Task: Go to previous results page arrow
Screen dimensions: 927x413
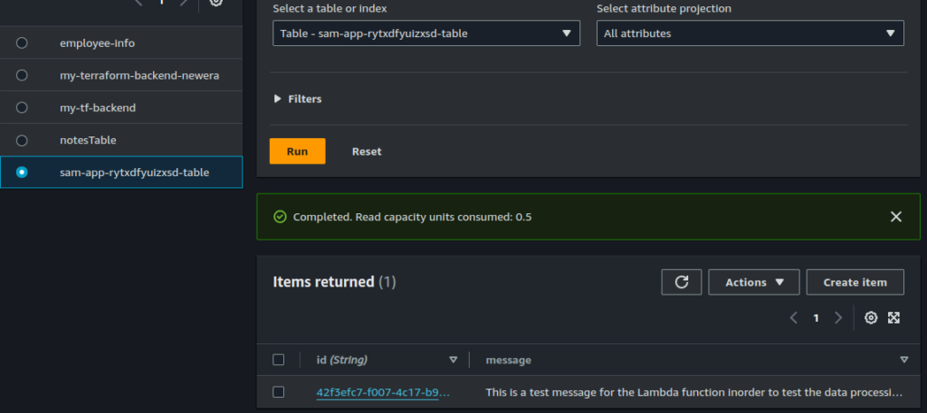Action: [x=793, y=318]
